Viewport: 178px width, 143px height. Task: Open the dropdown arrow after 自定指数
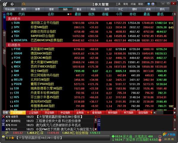click(x=151, y=113)
